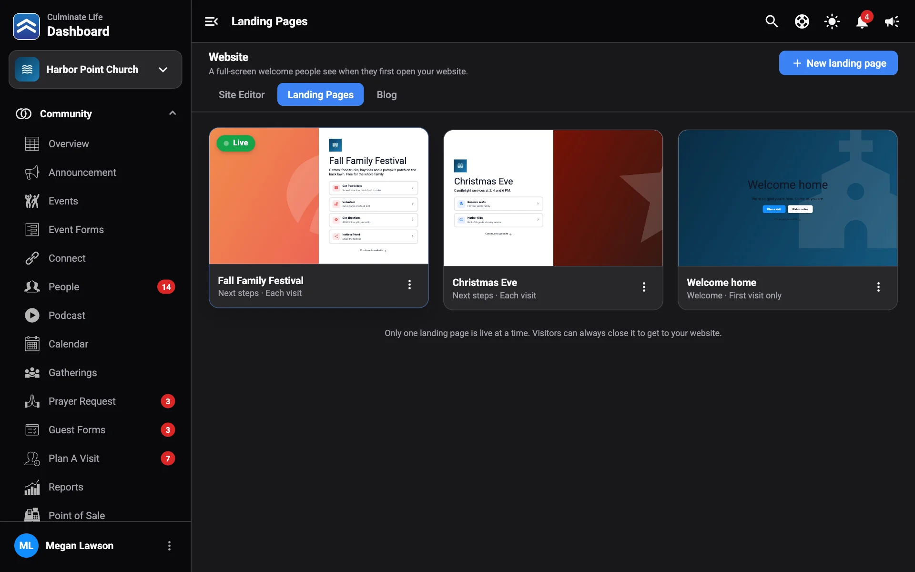Click the Podcast play icon
The image size is (915, 572).
[x=32, y=316]
